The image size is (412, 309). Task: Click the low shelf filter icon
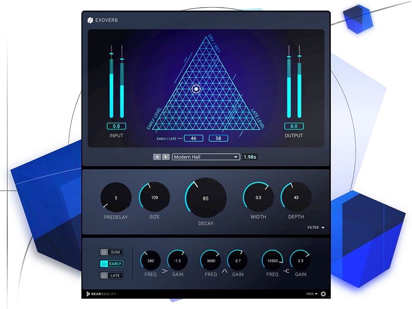[165, 271]
